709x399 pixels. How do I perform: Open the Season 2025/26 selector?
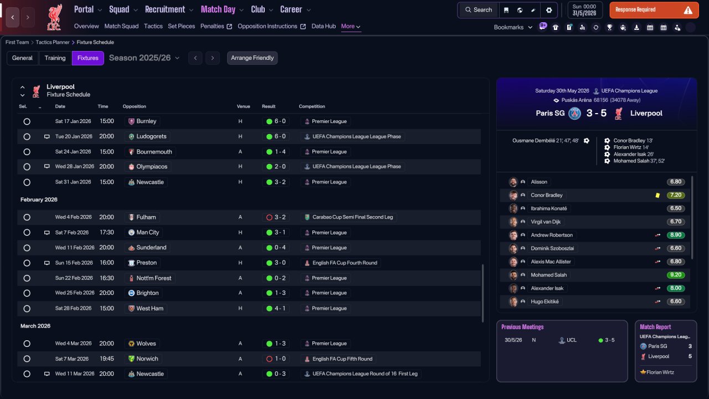(x=145, y=58)
